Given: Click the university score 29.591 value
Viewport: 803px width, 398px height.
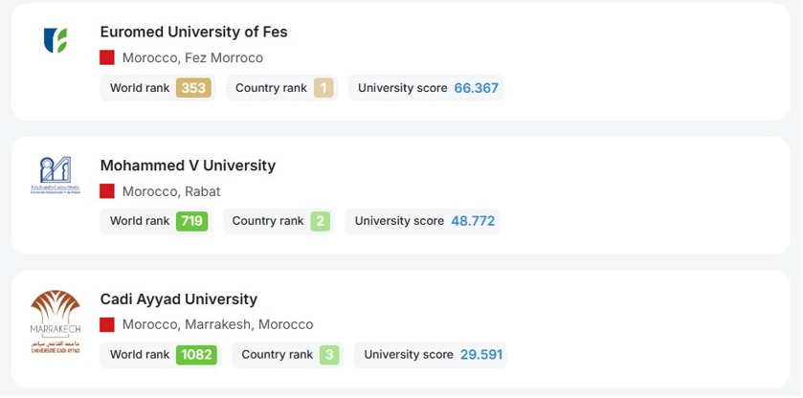Looking at the screenshot, I should click(481, 354).
